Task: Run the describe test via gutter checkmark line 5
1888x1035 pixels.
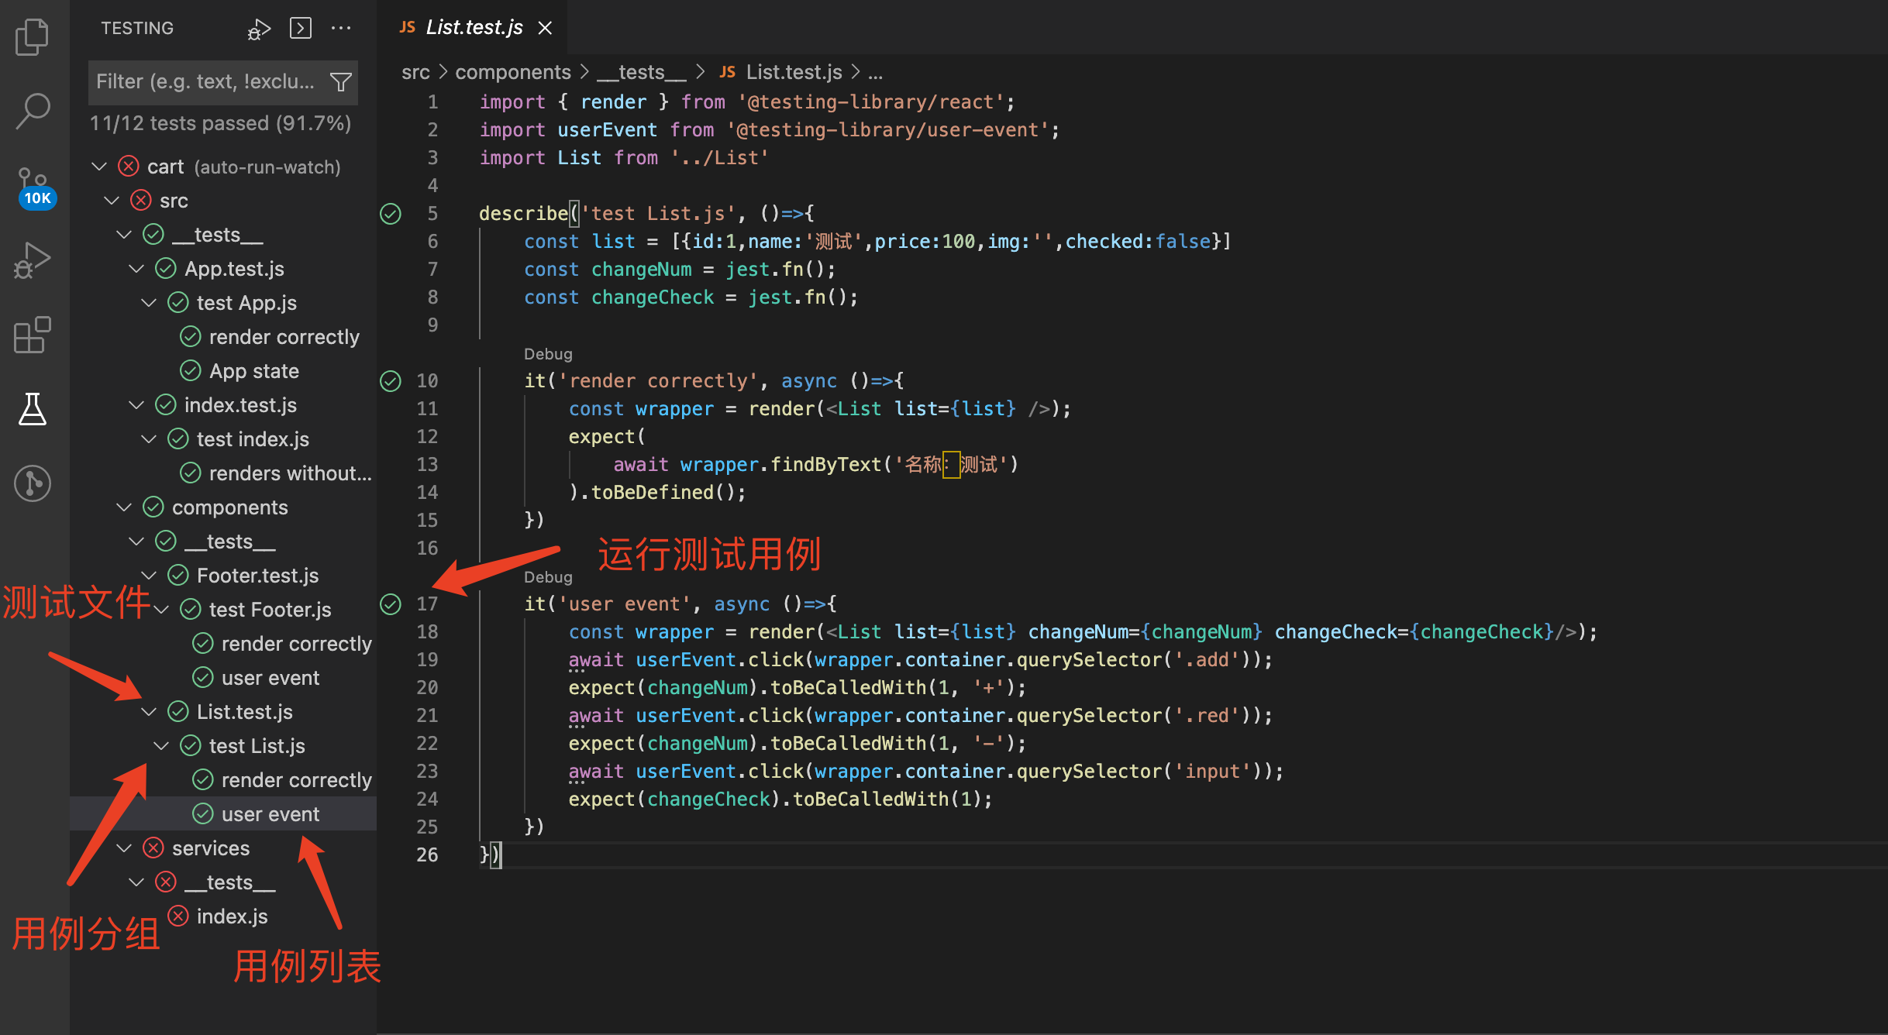Action: click(391, 214)
